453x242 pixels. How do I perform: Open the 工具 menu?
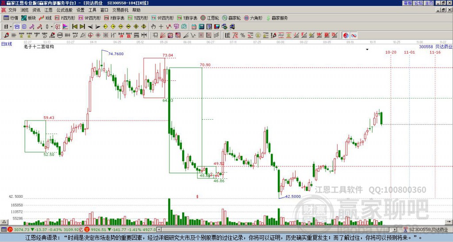92,10
